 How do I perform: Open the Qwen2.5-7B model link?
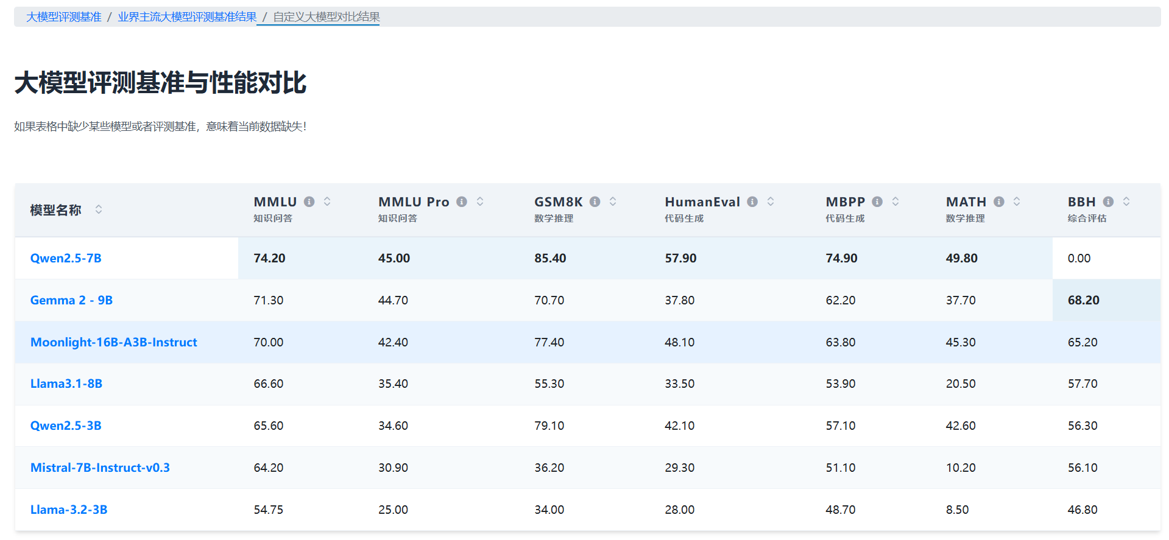tap(66, 258)
